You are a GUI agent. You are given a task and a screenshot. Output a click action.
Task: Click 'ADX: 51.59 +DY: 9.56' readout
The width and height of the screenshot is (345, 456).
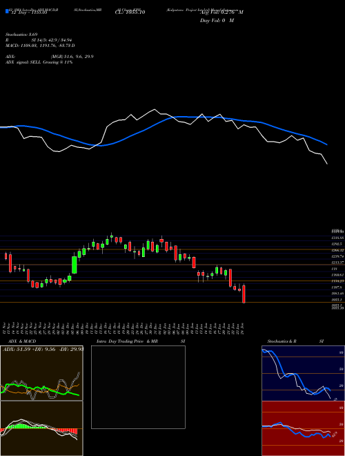[x=30, y=349]
